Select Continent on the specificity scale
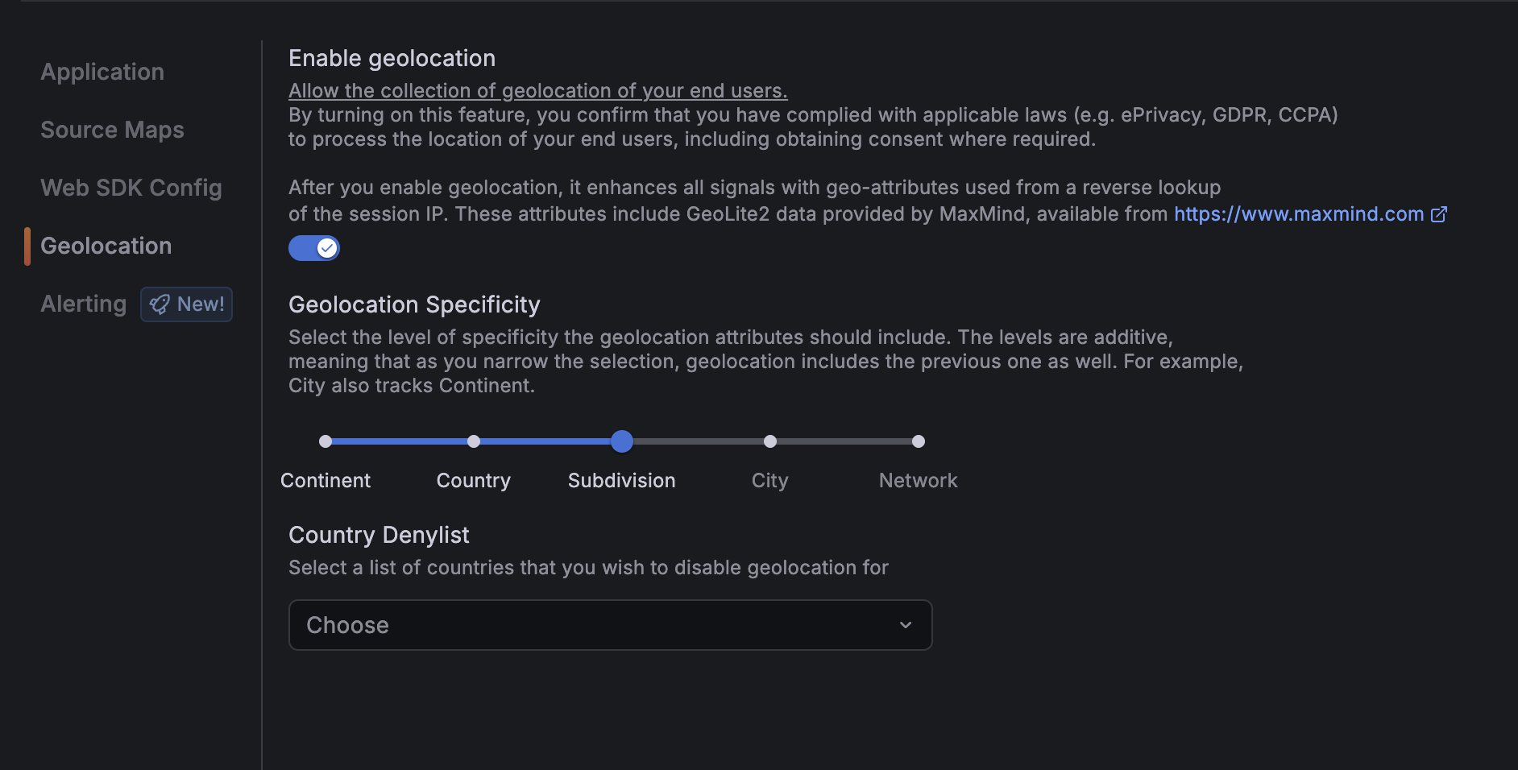1518x770 pixels. pos(326,441)
